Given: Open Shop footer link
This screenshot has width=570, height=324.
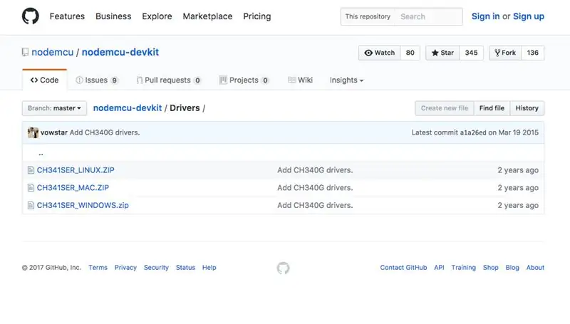Looking at the screenshot, I should point(491,268).
